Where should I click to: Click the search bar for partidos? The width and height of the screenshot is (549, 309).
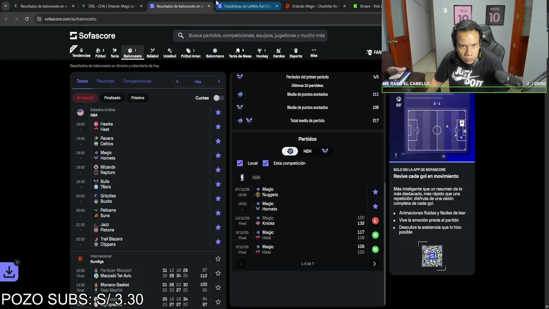point(250,36)
